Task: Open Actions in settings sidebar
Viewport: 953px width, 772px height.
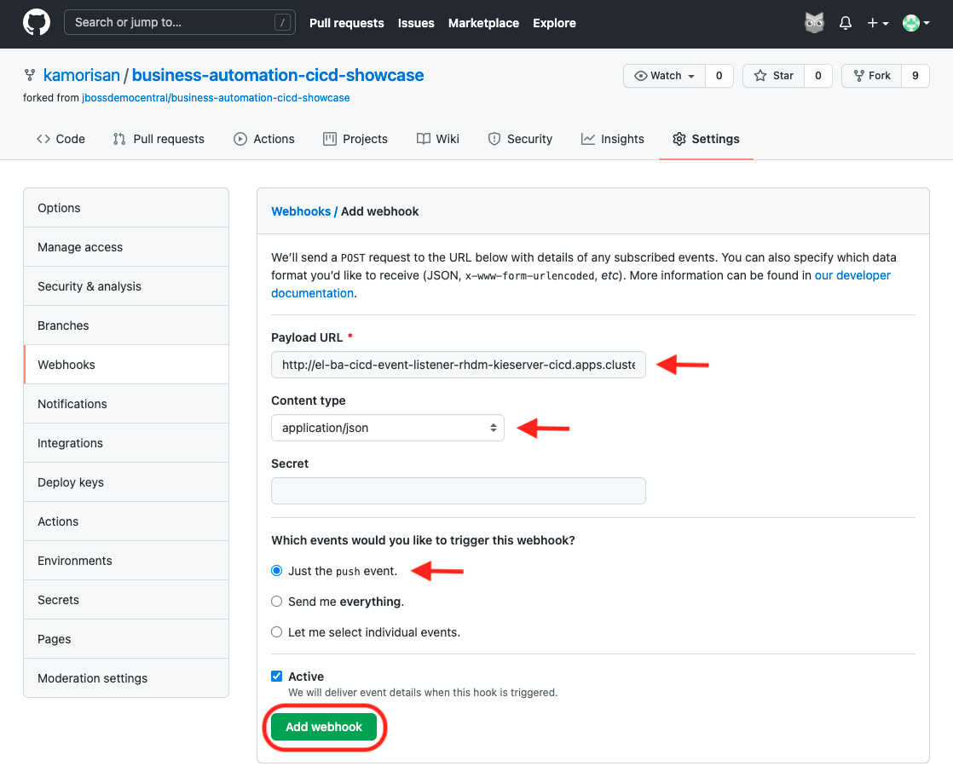Action: pyautogui.click(x=126, y=521)
